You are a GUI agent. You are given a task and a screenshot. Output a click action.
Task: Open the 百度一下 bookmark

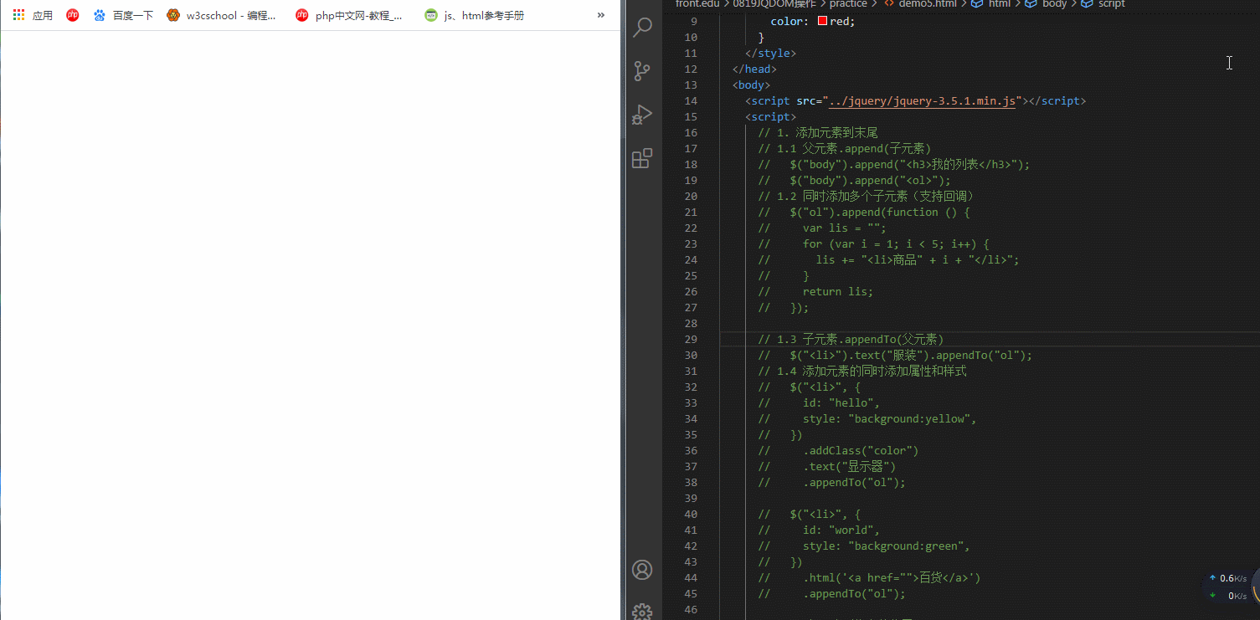click(123, 15)
